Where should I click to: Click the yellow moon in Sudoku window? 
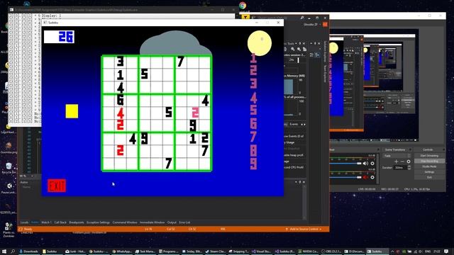tap(260, 43)
